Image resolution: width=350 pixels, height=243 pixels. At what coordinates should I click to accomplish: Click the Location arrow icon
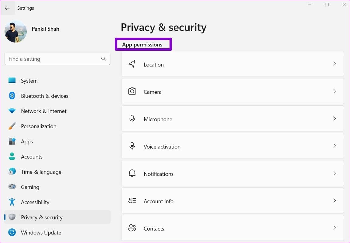pyautogui.click(x=132, y=64)
